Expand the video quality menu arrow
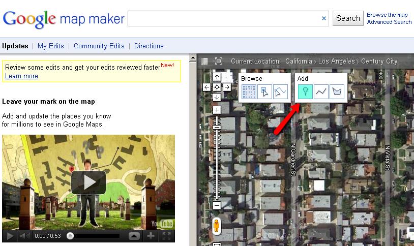Screen dimensions: 414x246 (133, 236)
